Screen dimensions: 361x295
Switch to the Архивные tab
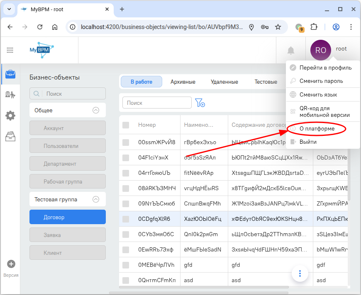[x=183, y=82]
